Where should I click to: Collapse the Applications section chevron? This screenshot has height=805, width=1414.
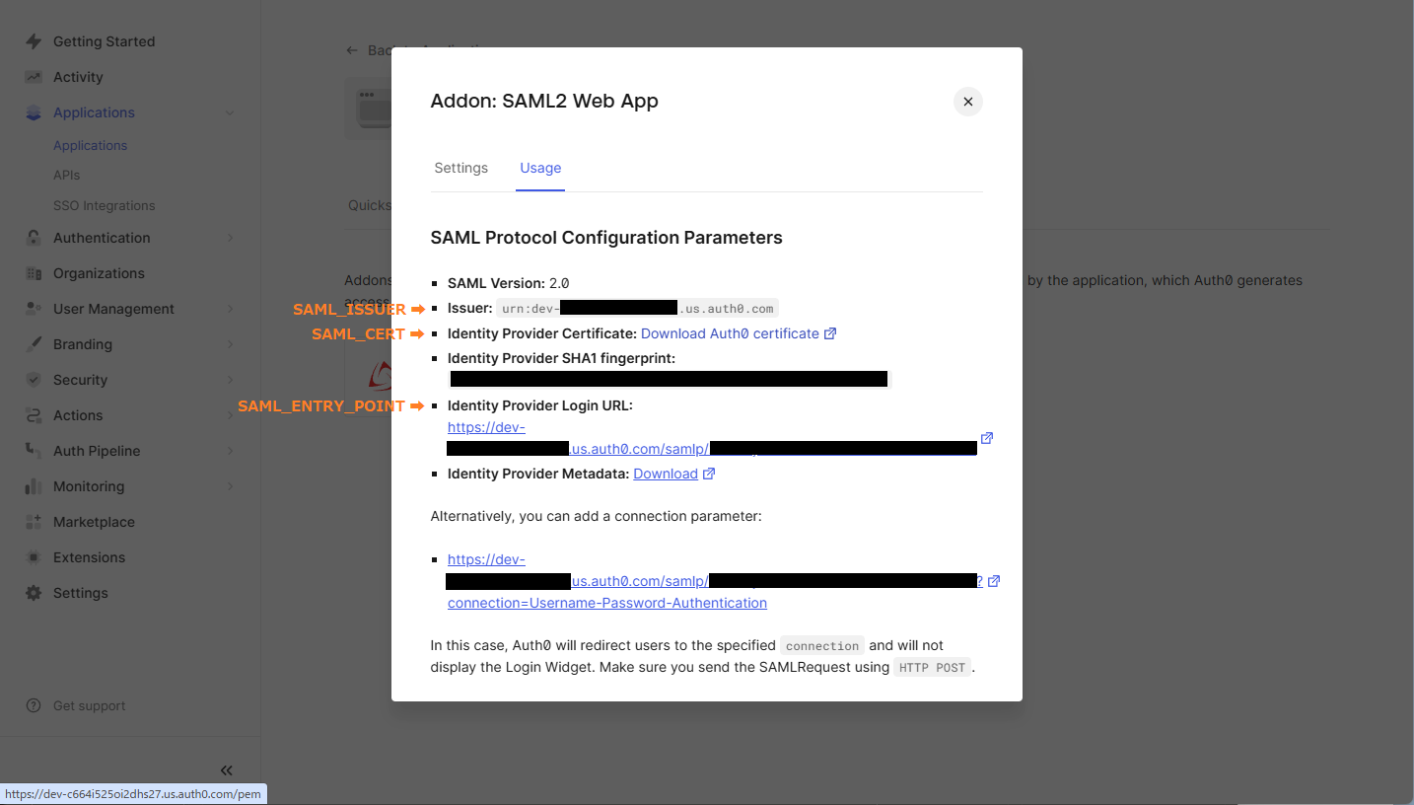230,111
